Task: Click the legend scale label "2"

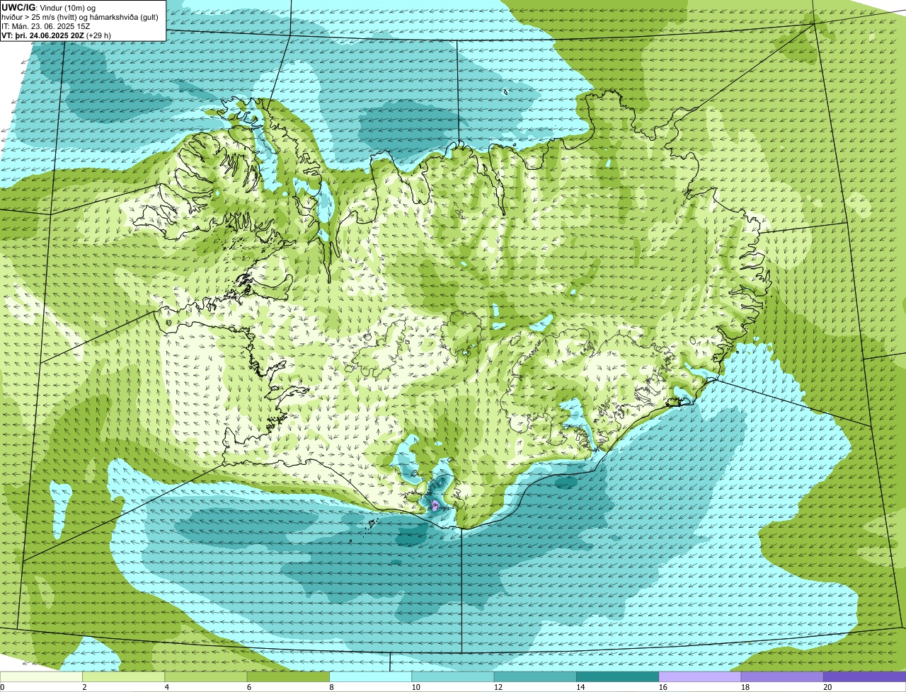Action: pos(84,687)
